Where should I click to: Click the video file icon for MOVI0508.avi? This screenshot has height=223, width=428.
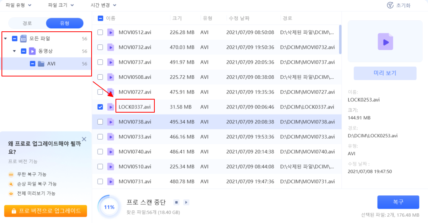click(111, 77)
